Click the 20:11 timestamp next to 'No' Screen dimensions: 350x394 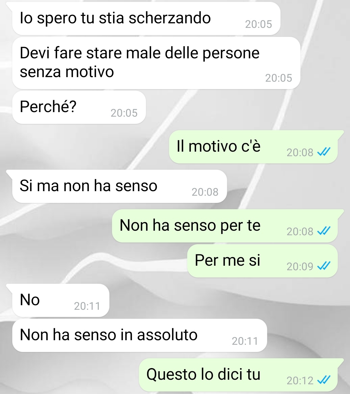point(87,306)
